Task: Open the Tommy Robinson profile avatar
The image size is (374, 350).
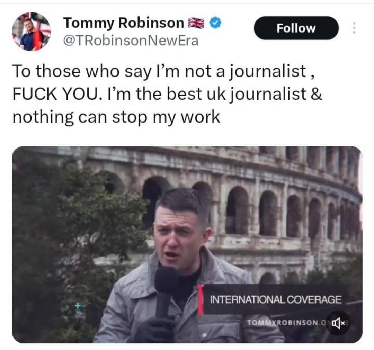Action: click(x=31, y=31)
